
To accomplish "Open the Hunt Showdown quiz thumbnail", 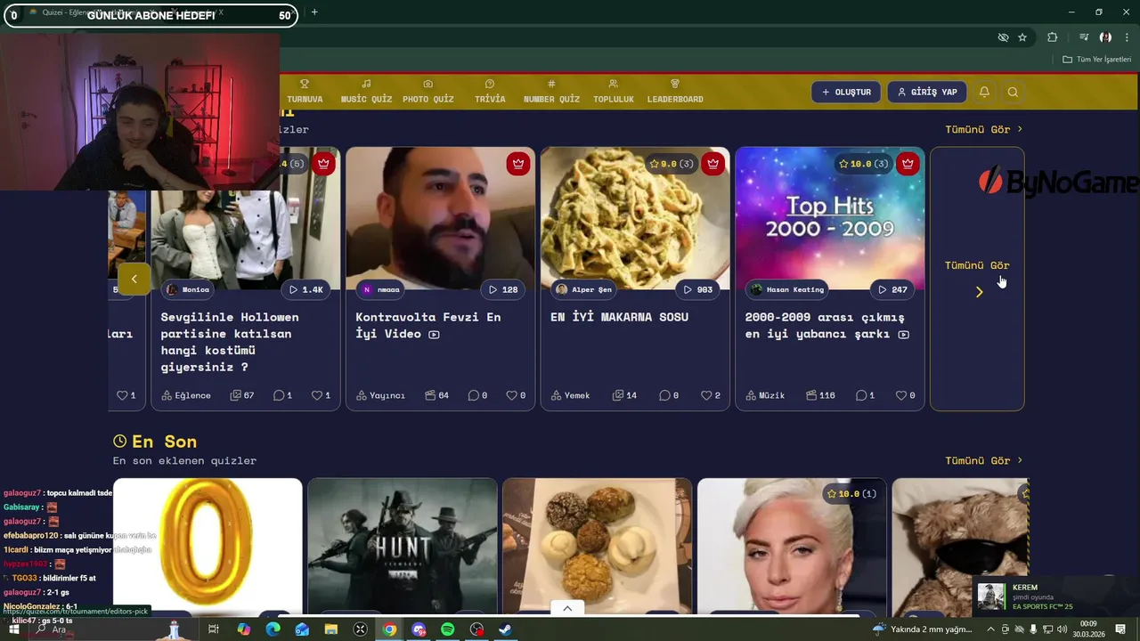I will (402, 546).
